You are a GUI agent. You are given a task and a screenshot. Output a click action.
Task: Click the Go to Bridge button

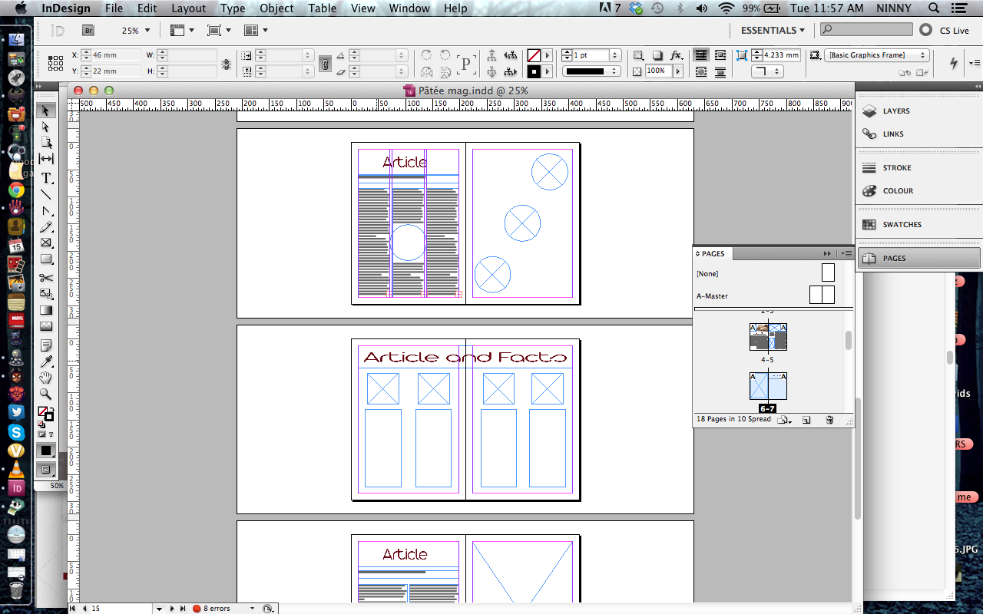click(88, 31)
